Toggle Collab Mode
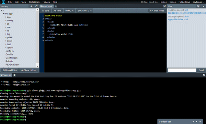Image resolution: width=206 pixels, height=124 pixels. pos(157,11)
